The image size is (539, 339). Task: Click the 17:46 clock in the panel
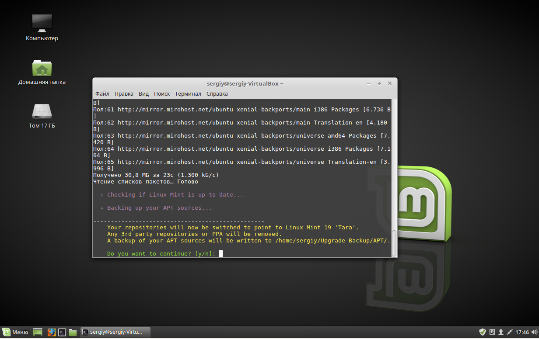522,332
